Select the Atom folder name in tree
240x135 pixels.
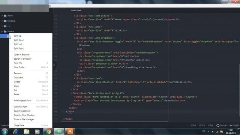coord(10,16)
